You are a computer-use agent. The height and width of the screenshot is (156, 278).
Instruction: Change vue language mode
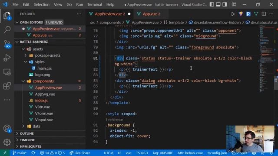129,153
